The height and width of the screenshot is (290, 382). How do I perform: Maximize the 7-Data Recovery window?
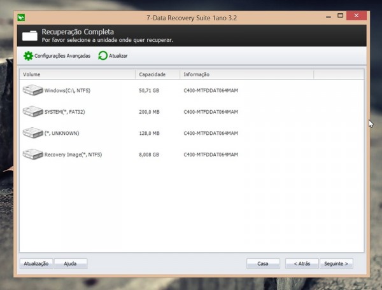click(x=340, y=16)
